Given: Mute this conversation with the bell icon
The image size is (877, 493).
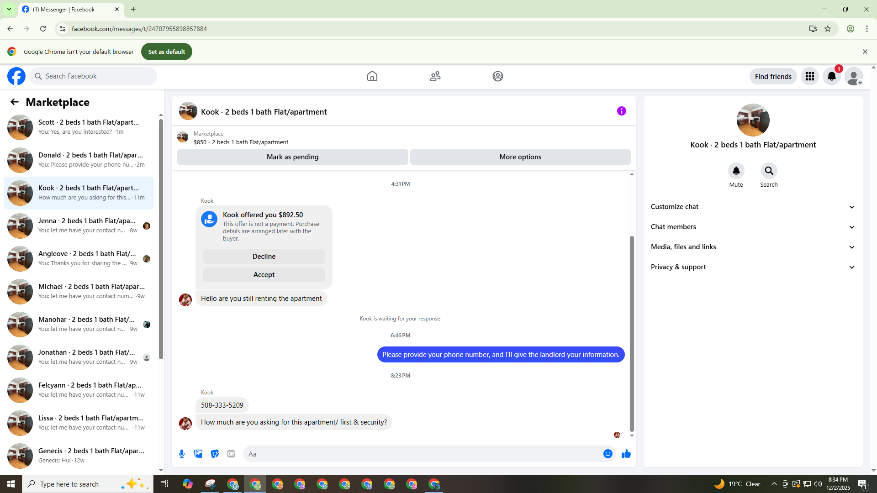Looking at the screenshot, I should pyautogui.click(x=736, y=171).
